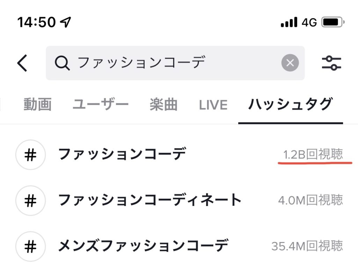358x271 pixels.
Task: Switch to the LIVE tab
Action: pos(213,105)
